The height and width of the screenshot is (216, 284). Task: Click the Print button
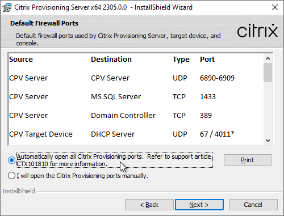(248, 160)
